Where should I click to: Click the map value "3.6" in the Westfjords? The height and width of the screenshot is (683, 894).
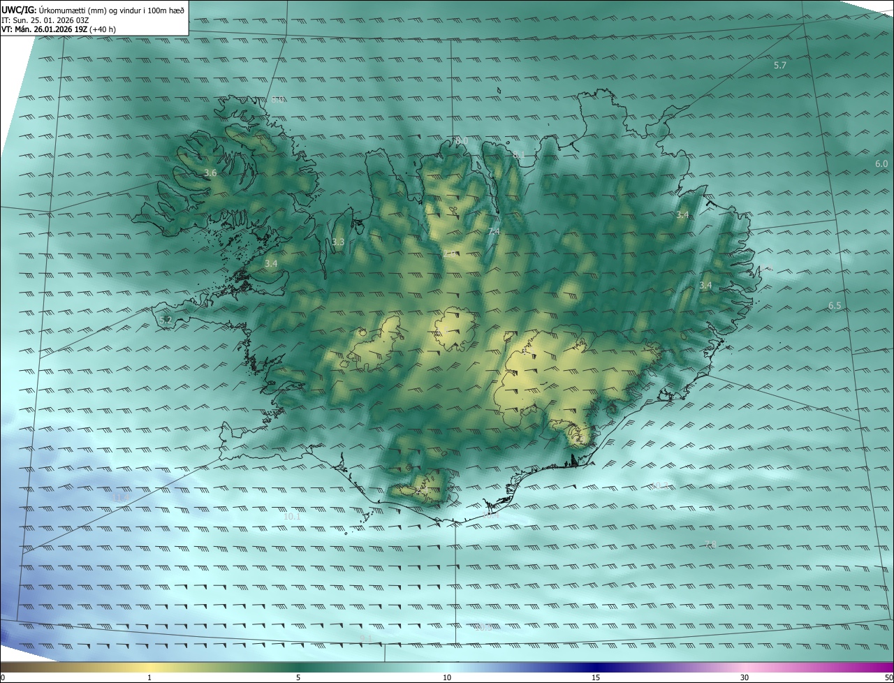[210, 172]
